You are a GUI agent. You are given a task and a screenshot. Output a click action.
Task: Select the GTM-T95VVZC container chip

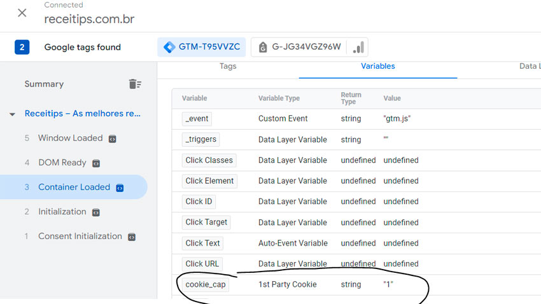pyautogui.click(x=202, y=47)
